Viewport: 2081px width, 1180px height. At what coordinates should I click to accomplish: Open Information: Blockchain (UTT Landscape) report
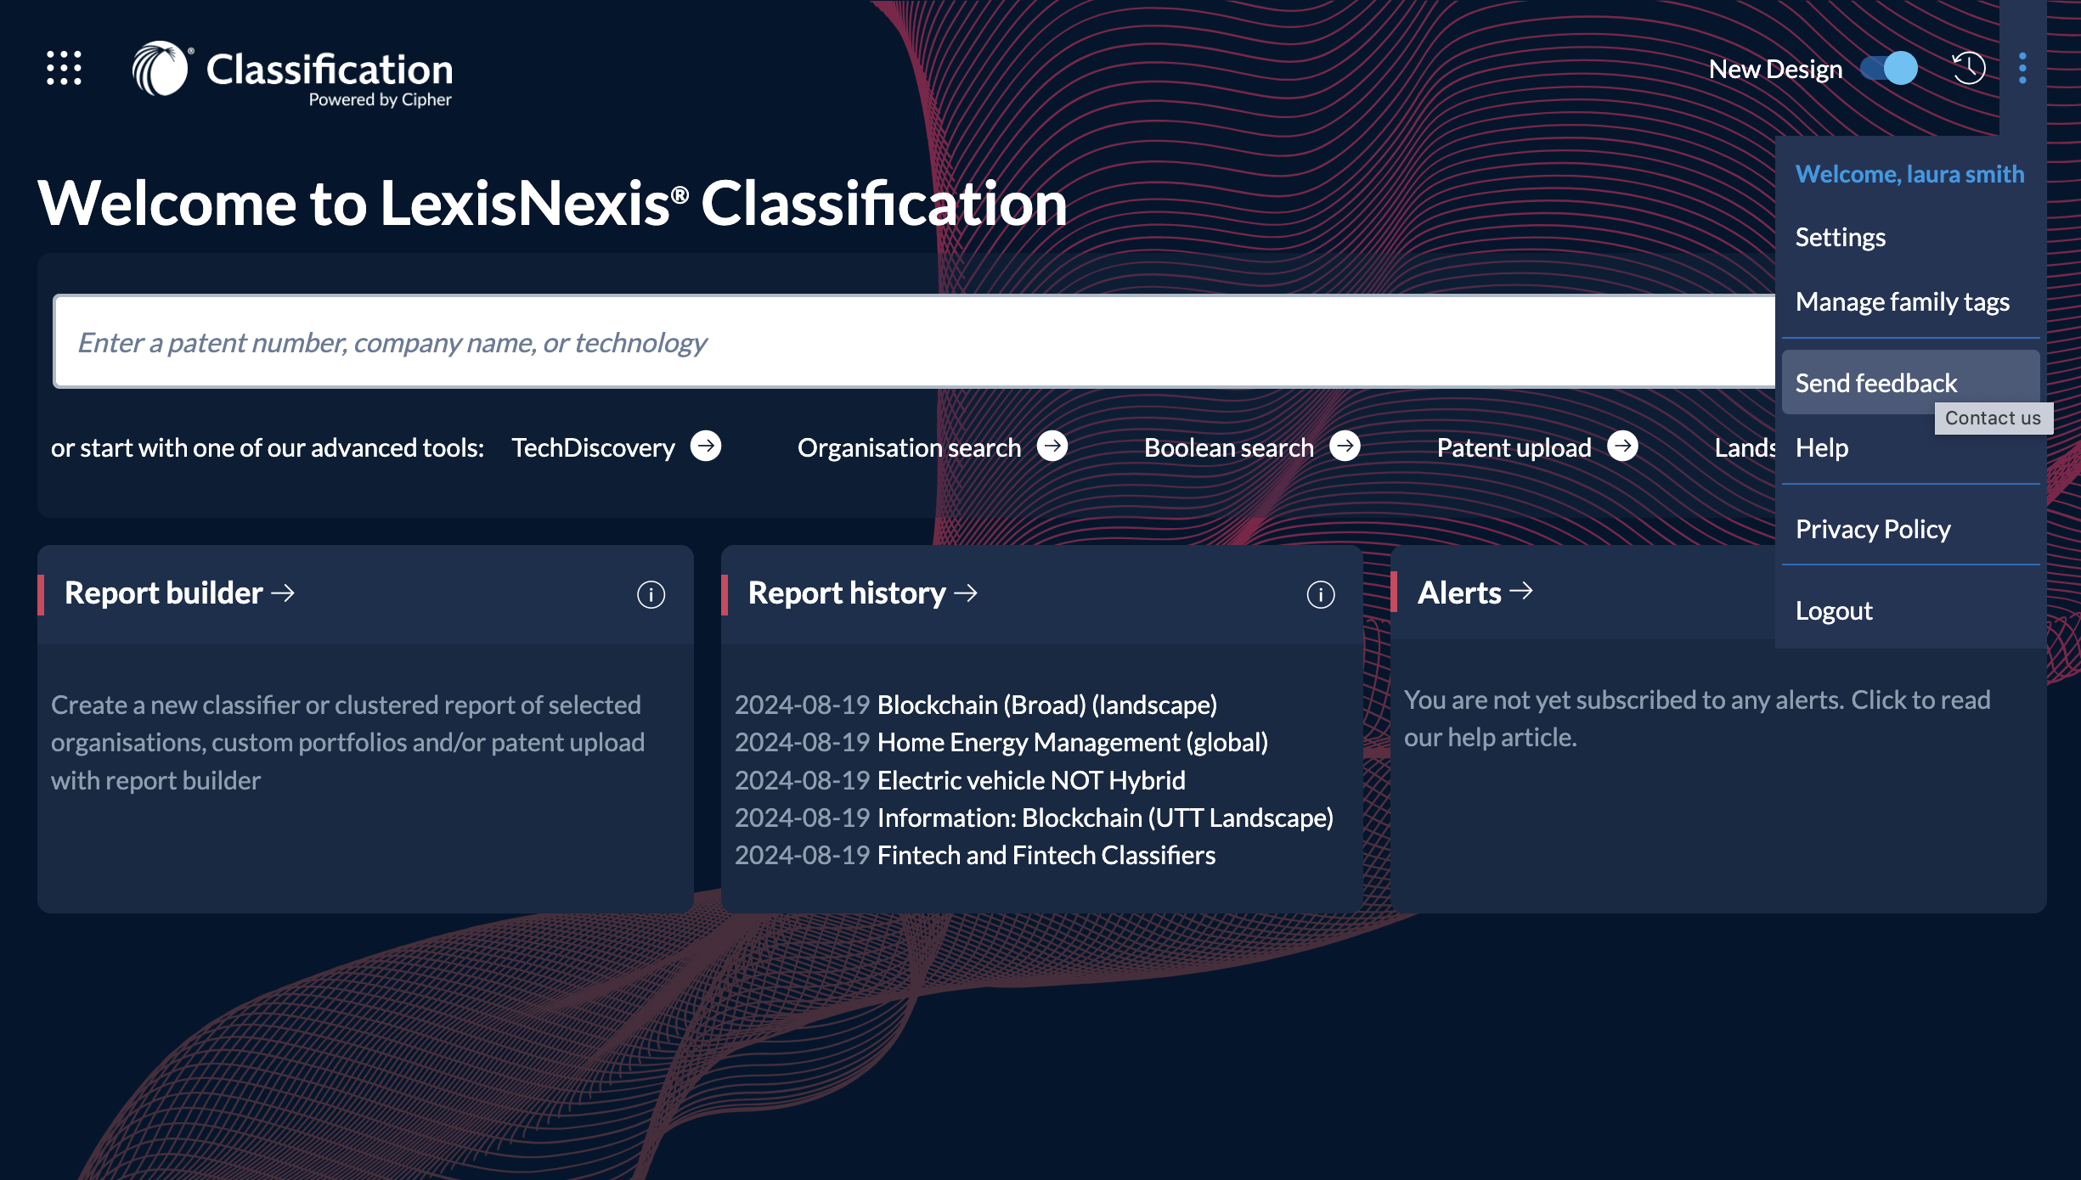pos(1105,818)
